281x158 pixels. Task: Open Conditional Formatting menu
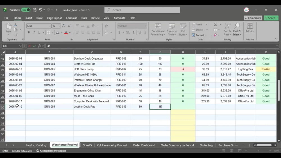tap(158, 29)
